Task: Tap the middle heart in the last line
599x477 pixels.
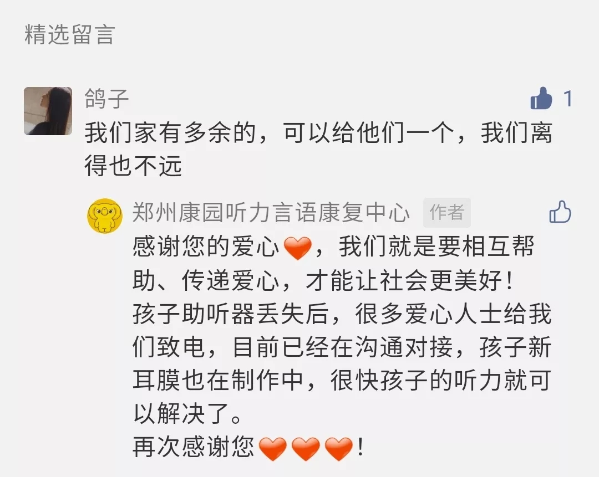Action: tap(306, 448)
